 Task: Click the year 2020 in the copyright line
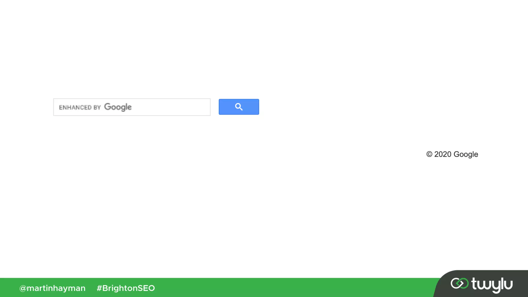[443, 154]
